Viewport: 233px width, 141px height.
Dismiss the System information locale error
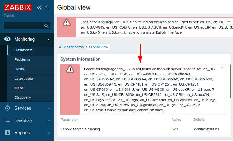tap(223, 67)
